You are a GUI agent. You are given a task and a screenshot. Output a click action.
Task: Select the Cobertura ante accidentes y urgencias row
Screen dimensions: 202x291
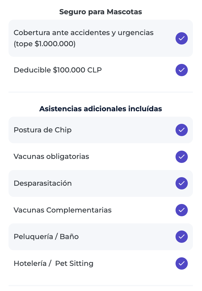coord(101,38)
